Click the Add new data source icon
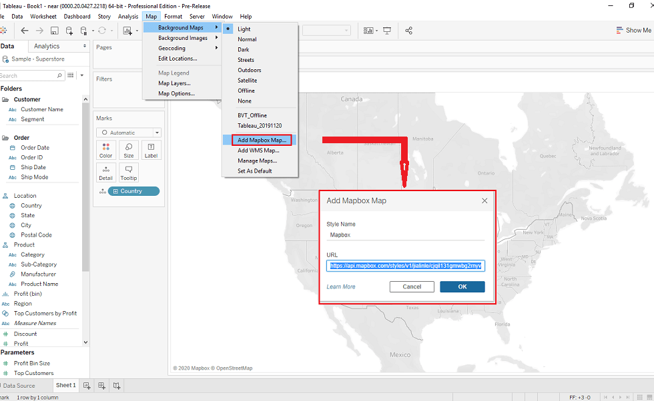 69,31
